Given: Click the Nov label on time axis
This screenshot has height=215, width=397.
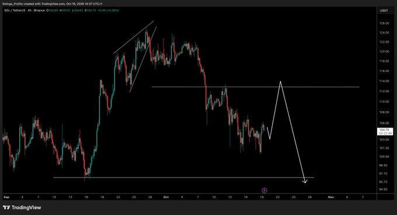Looking at the screenshot, I should click(331, 197).
